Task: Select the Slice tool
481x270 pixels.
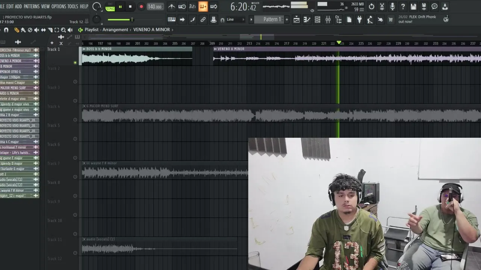Action: pos(50,30)
